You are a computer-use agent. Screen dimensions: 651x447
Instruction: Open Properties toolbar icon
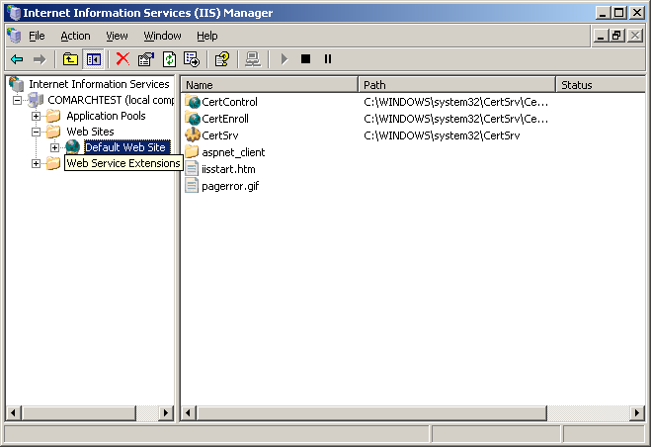tap(146, 59)
